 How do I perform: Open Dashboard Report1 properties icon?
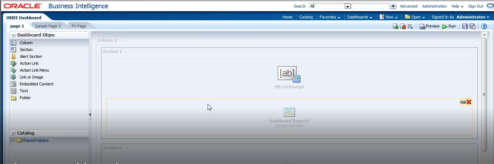[463, 102]
